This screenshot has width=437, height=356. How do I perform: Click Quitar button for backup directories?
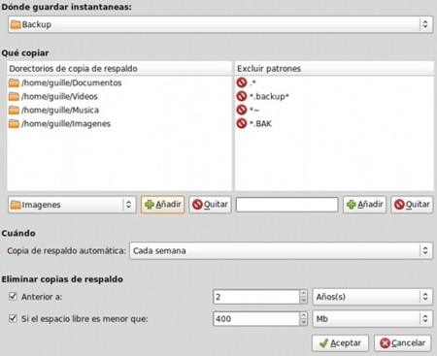[x=210, y=205]
